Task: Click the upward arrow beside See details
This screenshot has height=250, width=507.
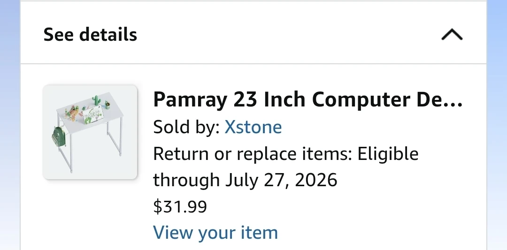Action: [x=452, y=35]
